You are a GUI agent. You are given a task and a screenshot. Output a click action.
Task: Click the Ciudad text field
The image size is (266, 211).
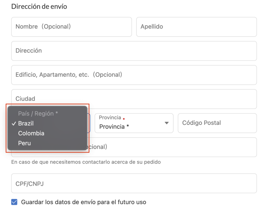(134, 99)
